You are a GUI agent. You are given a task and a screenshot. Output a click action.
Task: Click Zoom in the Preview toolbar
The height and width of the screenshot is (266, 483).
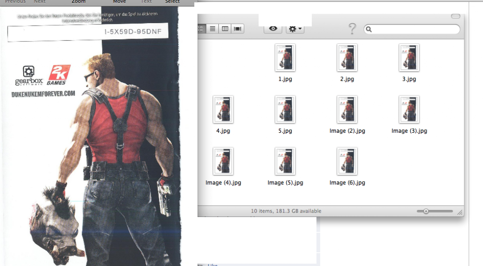[x=79, y=1]
